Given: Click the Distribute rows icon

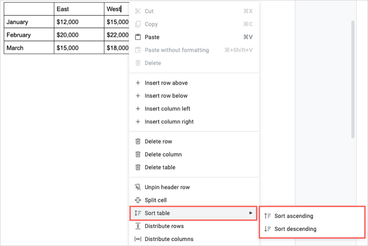Looking at the screenshot, I should 138,226.
